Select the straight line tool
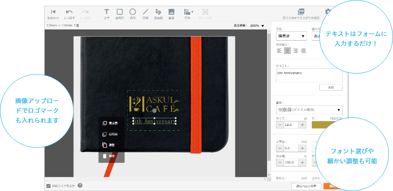The width and height of the screenshot is (393, 191). (145, 13)
